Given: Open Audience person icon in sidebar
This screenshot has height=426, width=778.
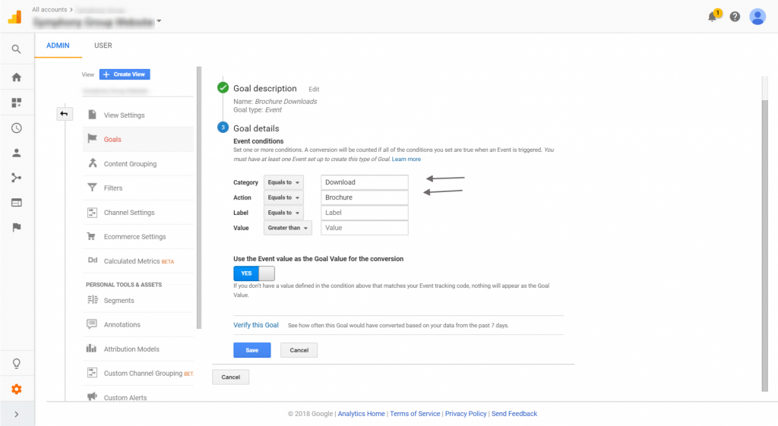Looking at the screenshot, I should point(17,153).
